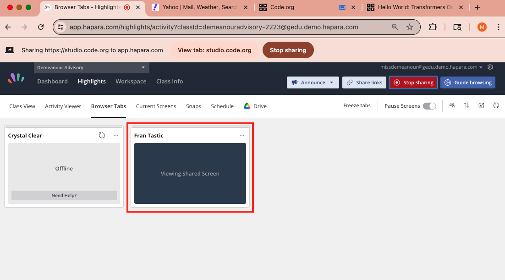Open Fran Tastic's more options menu

tap(242, 135)
